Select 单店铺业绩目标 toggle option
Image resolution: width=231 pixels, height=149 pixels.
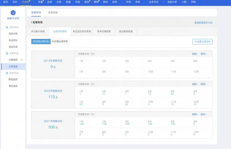coord(41,41)
